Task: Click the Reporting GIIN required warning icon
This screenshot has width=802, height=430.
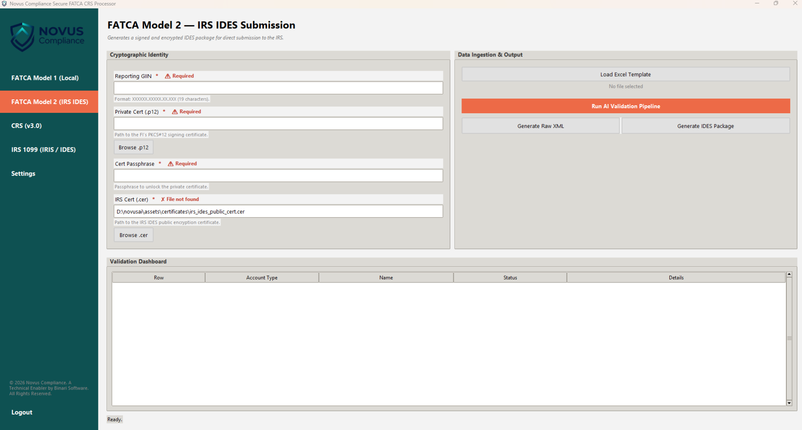Action: tap(167, 76)
